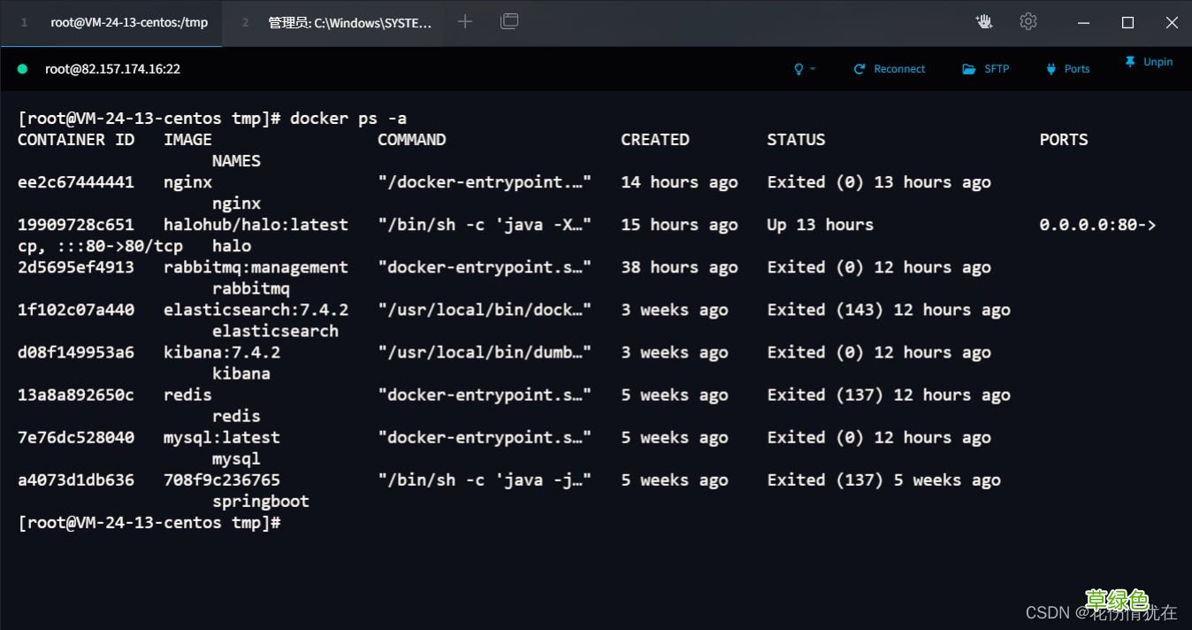The width and height of the screenshot is (1192, 630).
Task: Click the mysql:latest image name
Action: pyautogui.click(x=222, y=437)
